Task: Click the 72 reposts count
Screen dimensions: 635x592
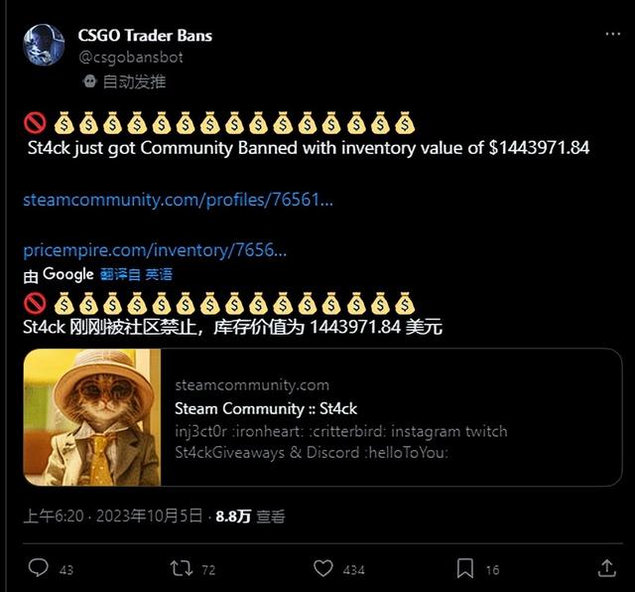Action: tap(208, 570)
